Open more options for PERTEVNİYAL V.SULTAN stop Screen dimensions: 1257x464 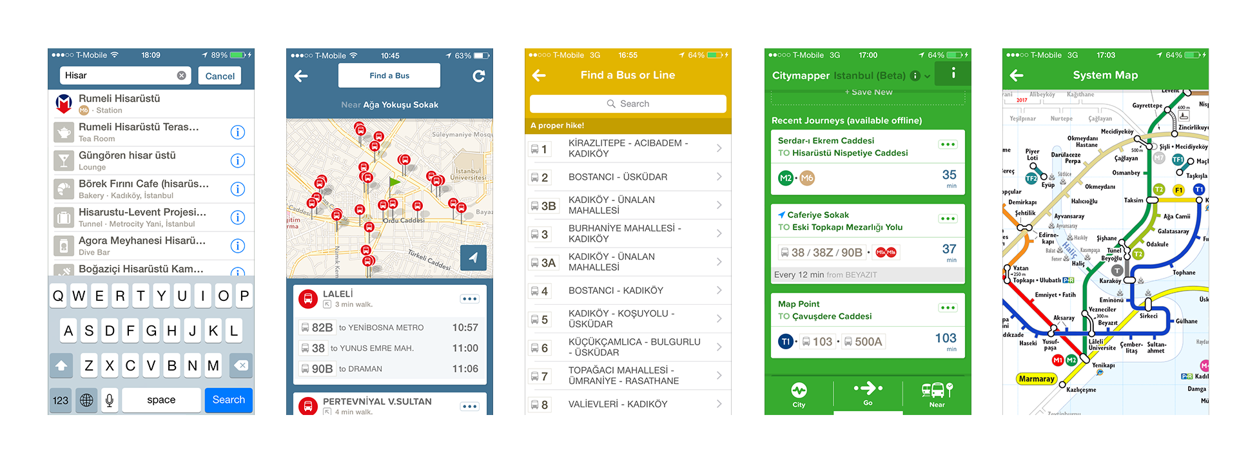pyautogui.click(x=469, y=407)
